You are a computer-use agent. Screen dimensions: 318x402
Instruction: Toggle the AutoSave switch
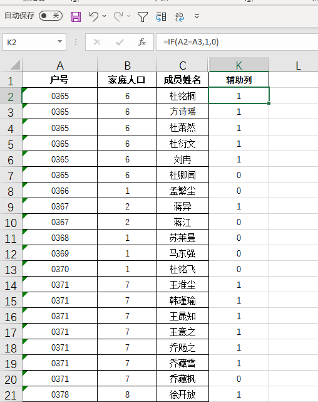coord(51,16)
